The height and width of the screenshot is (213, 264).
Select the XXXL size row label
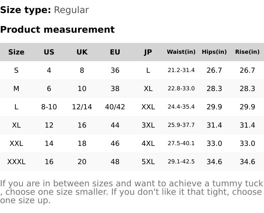16,162
